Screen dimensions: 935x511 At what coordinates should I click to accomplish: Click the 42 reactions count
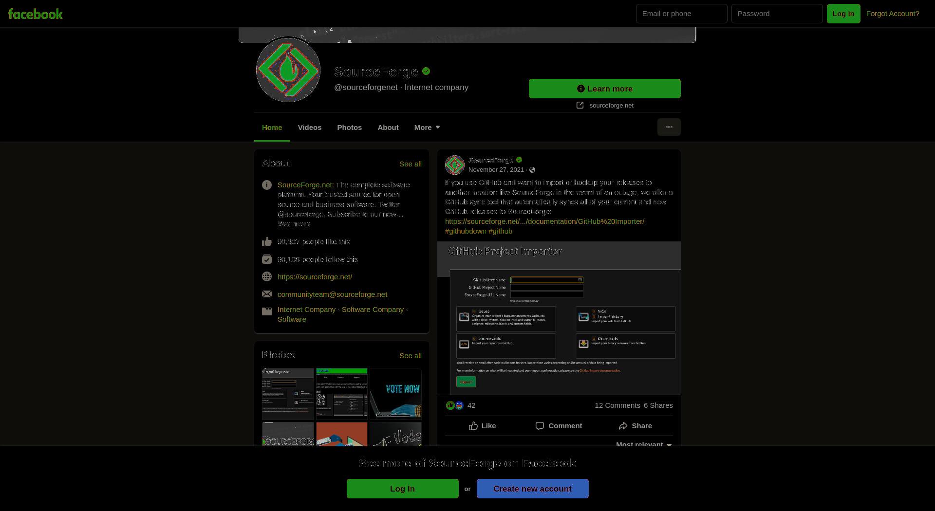[x=471, y=405]
